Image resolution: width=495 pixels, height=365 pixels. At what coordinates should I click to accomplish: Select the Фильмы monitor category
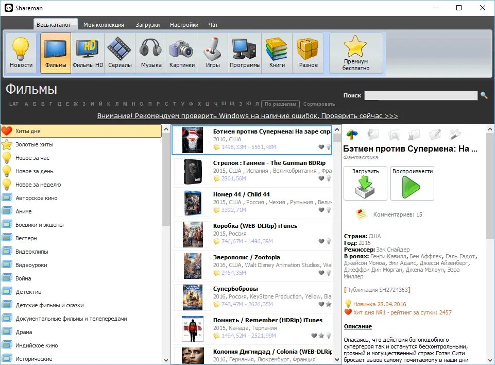point(56,53)
